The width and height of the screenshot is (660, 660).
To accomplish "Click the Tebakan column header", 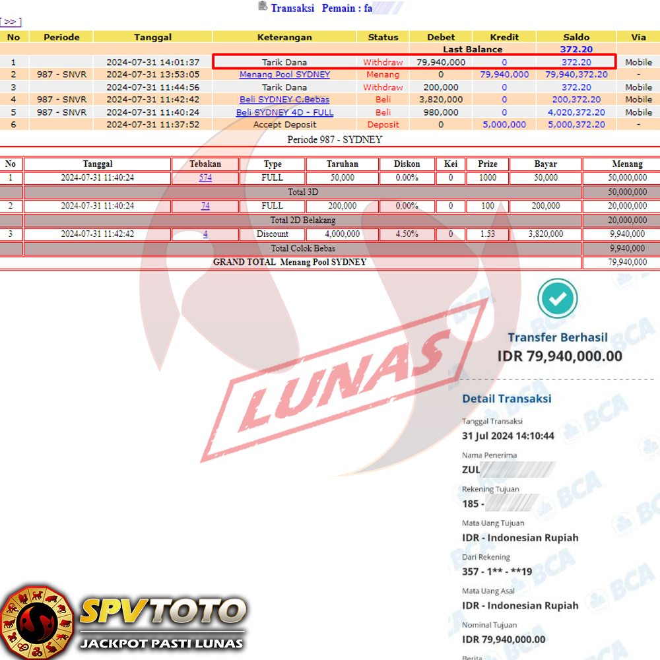I will [205, 164].
